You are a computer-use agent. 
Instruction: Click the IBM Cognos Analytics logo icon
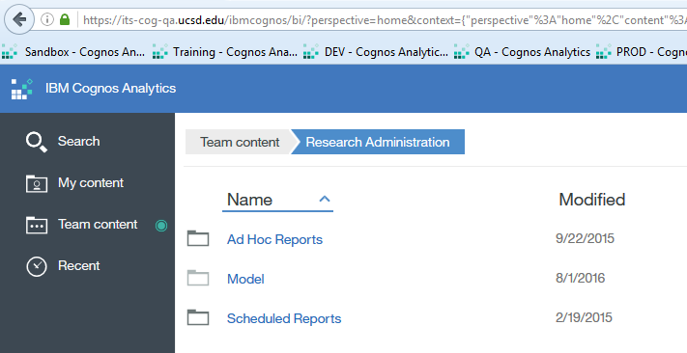point(22,89)
